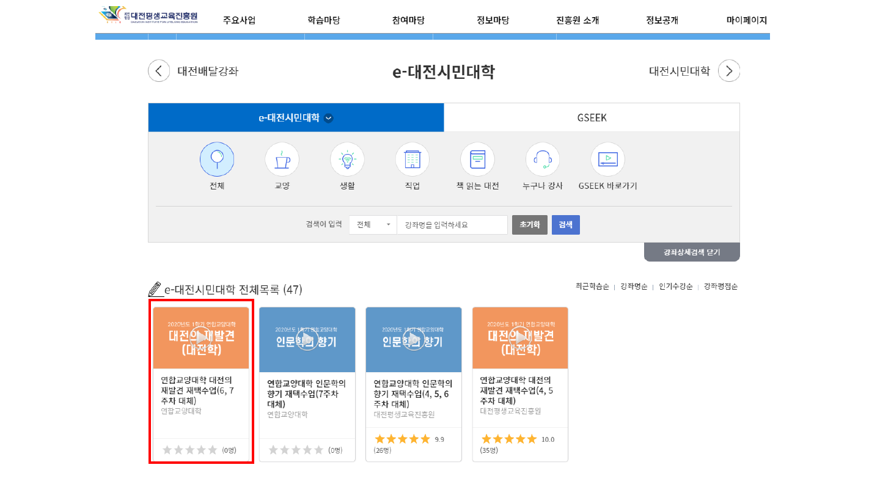Open the 직업 building category icon

click(x=412, y=159)
